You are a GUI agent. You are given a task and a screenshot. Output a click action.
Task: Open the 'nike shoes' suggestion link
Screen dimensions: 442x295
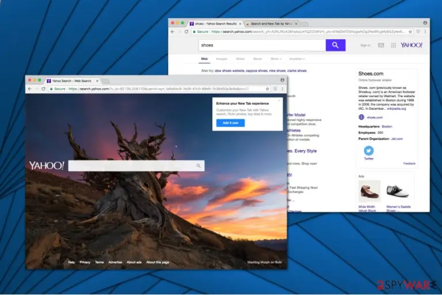pos(277,71)
